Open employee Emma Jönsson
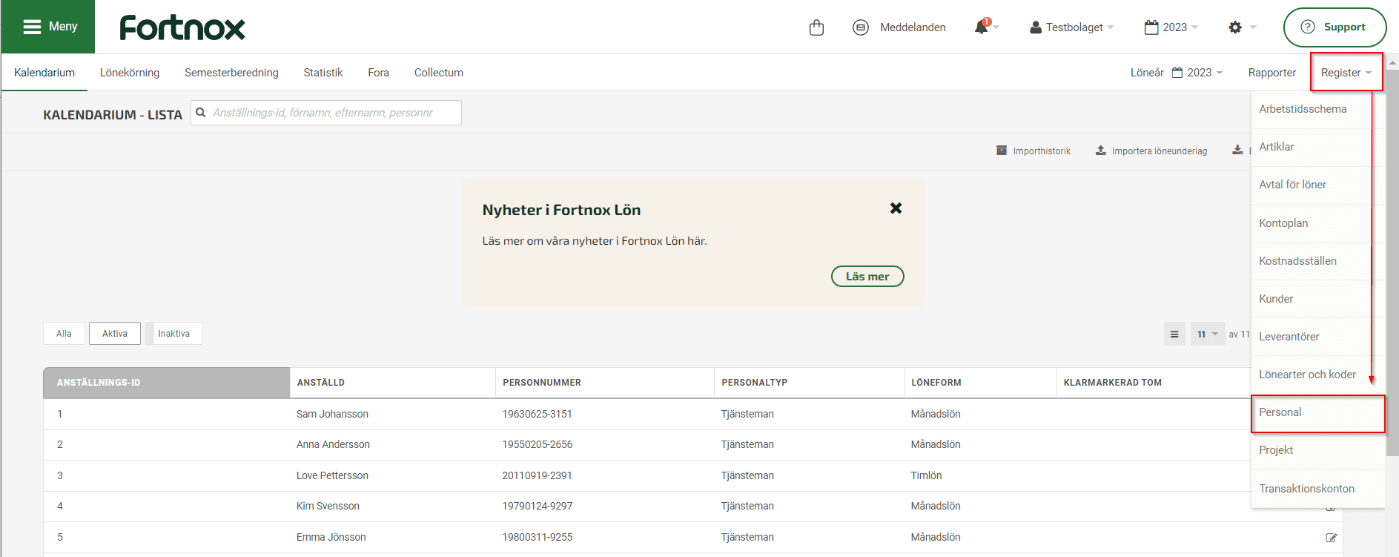Image resolution: width=1399 pixels, height=557 pixels. click(x=331, y=537)
